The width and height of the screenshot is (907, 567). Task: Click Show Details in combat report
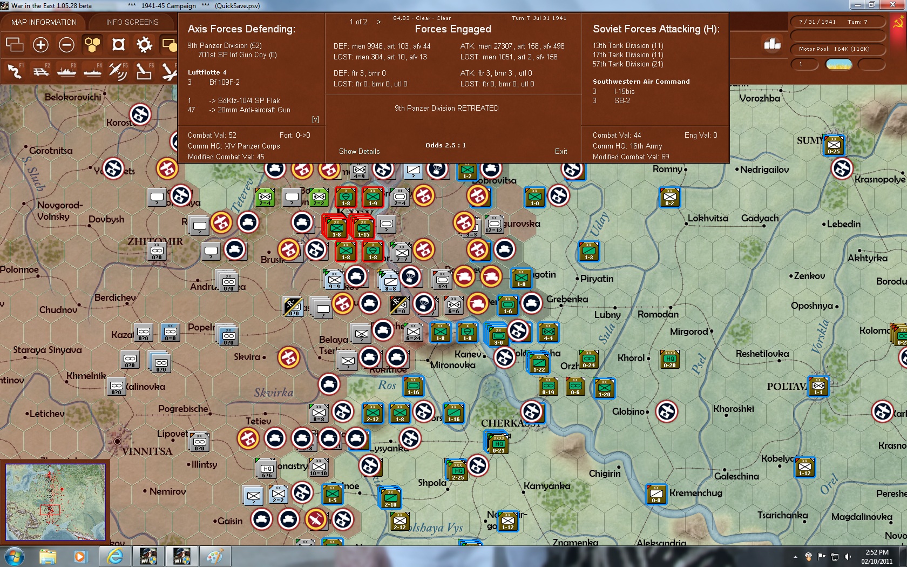click(359, 151)
